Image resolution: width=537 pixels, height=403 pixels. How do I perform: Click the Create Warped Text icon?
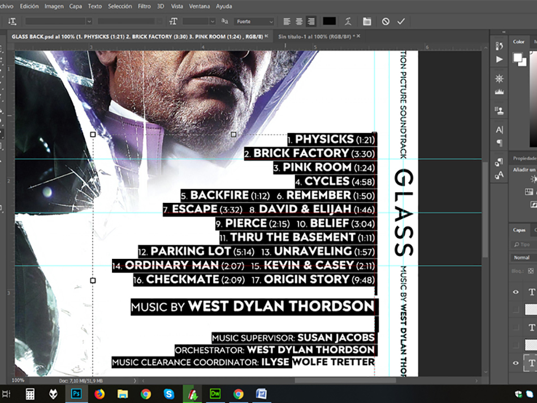pos(349,21)
